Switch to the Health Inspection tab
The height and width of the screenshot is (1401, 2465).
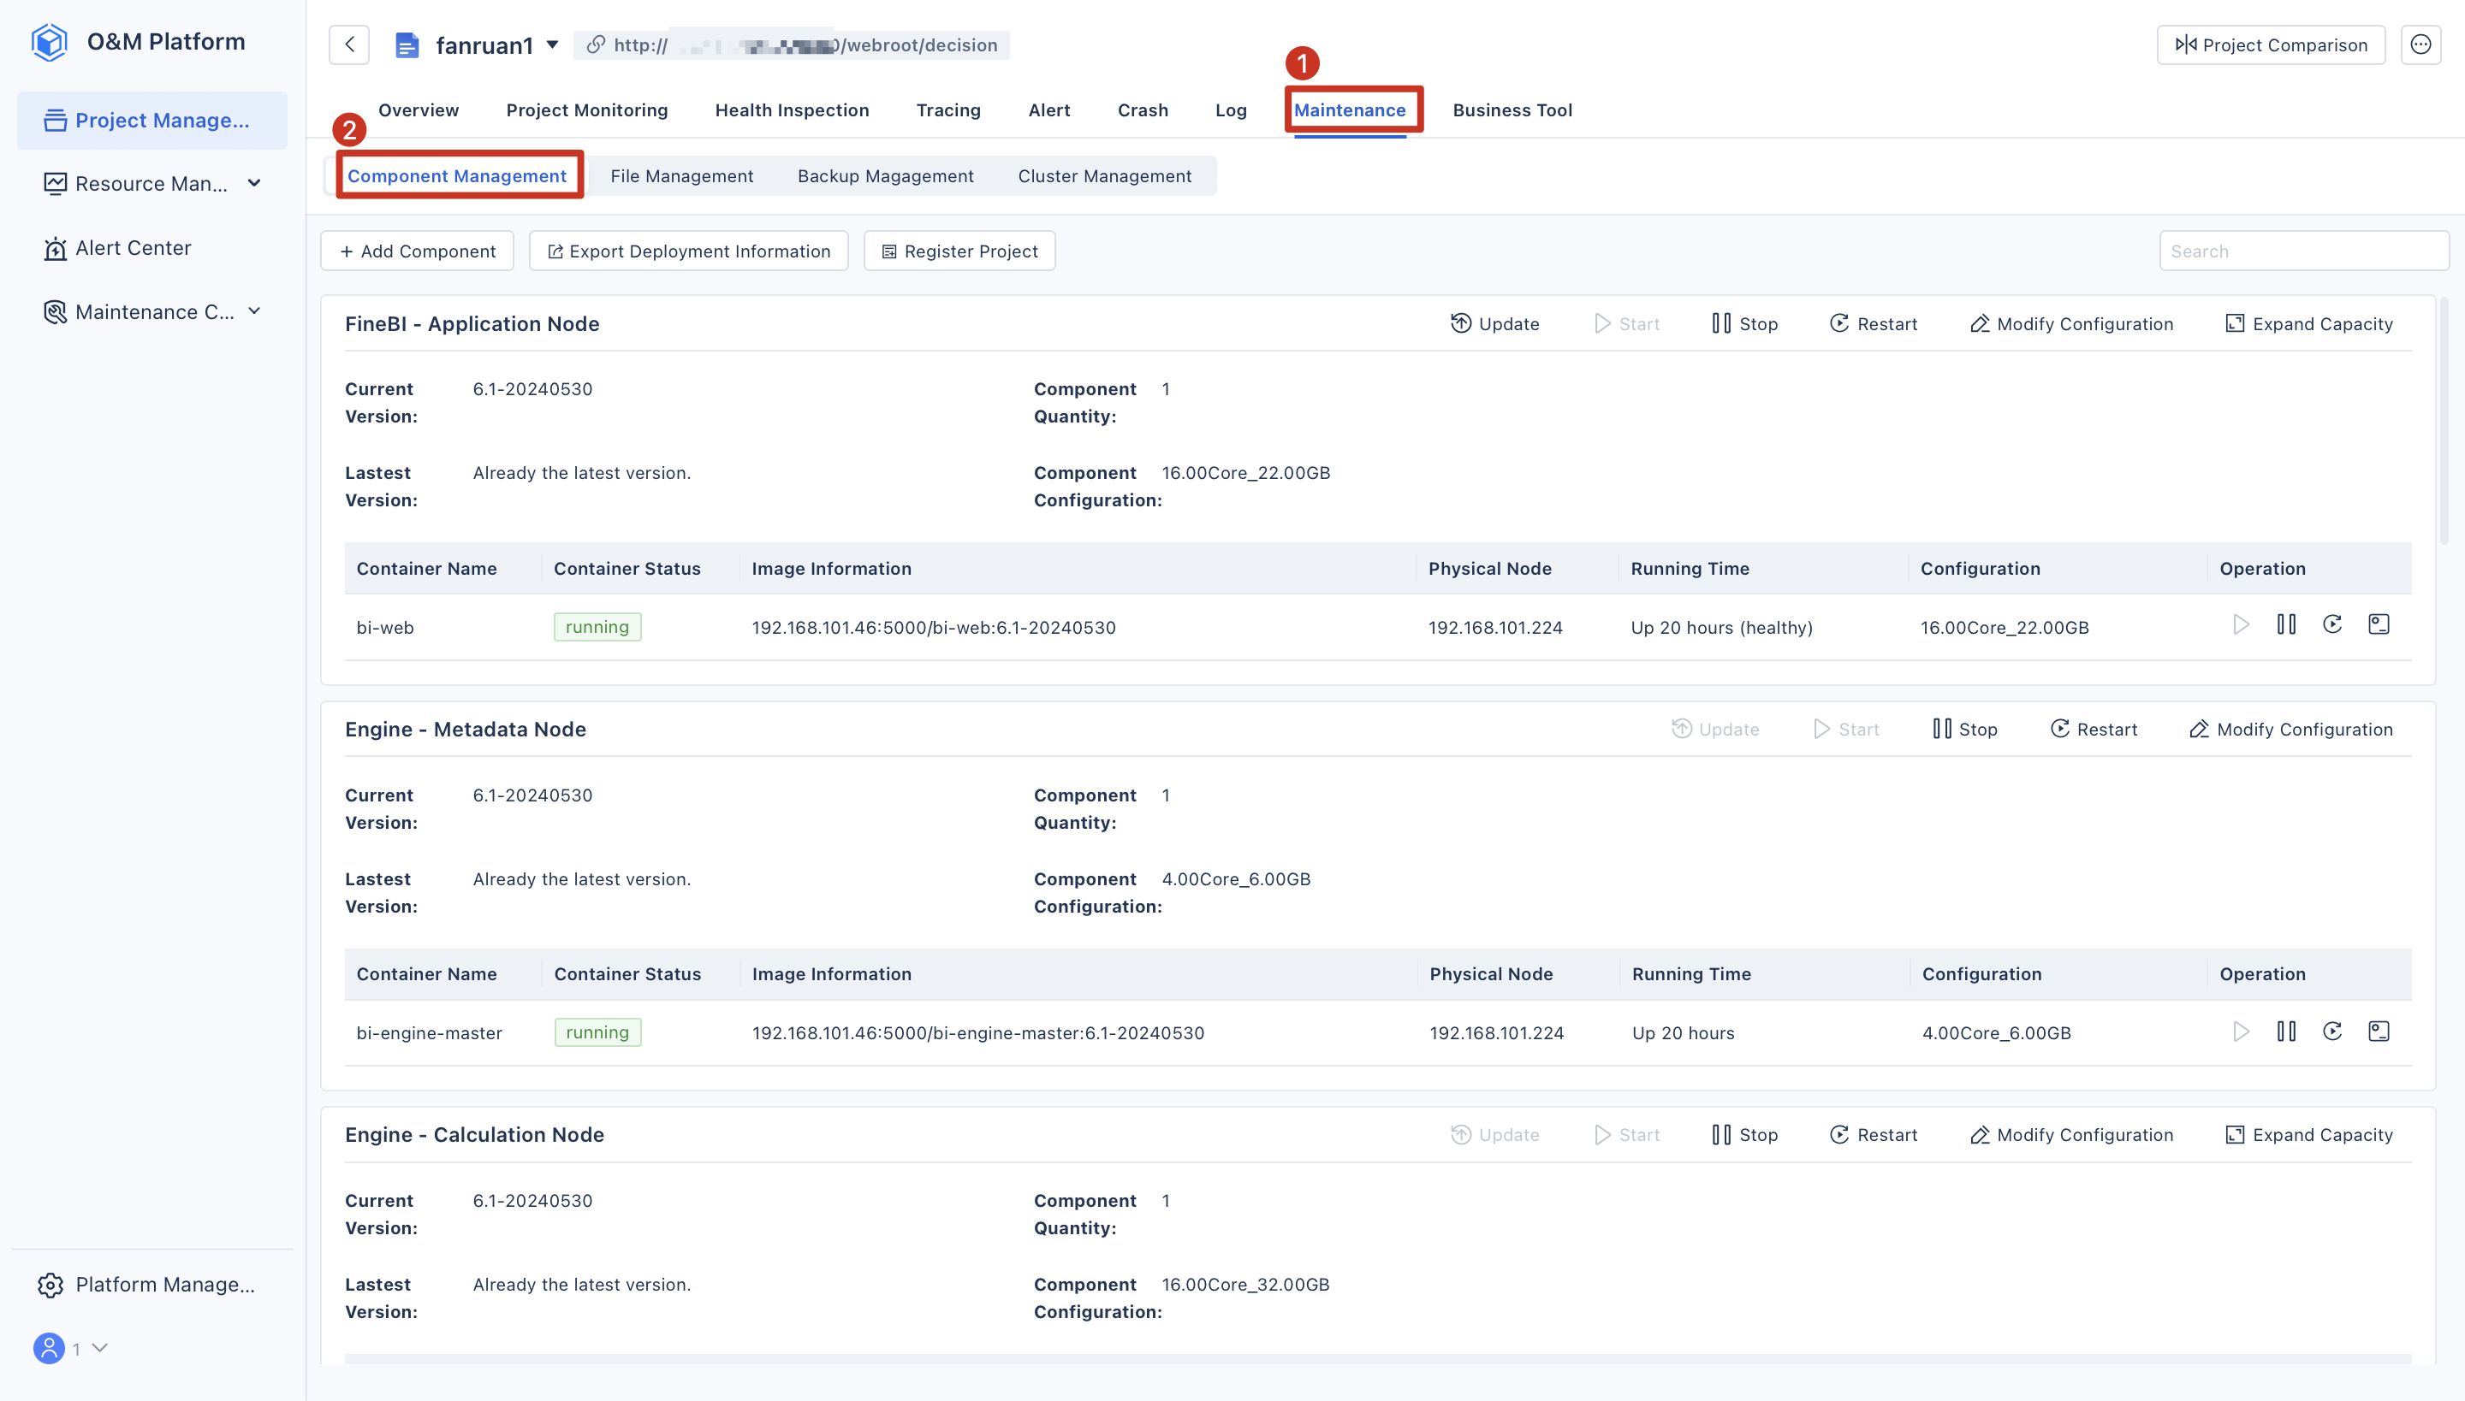tap(792, 109)
